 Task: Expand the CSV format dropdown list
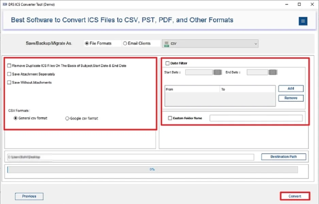255,44
